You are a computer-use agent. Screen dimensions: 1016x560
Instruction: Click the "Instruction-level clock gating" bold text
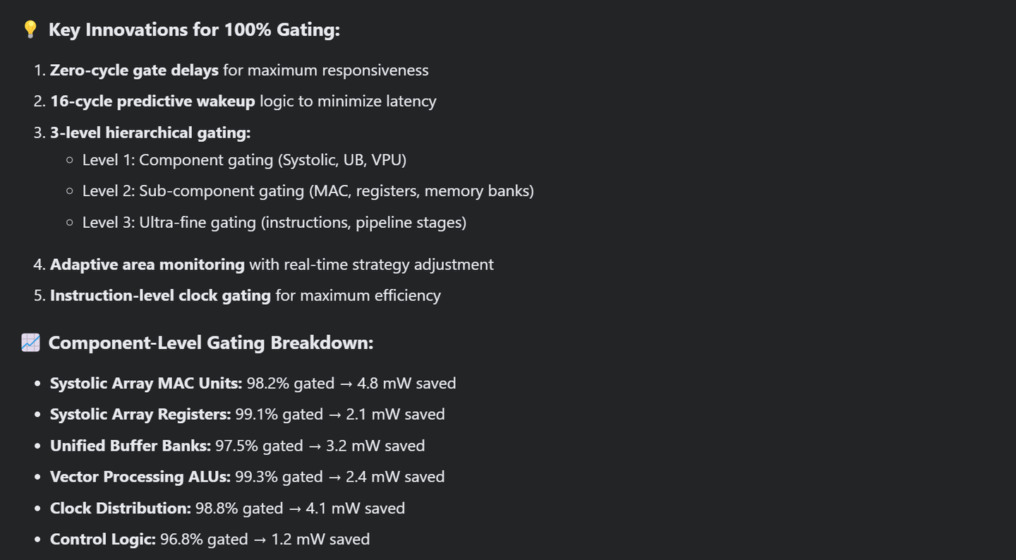point(160,295)
